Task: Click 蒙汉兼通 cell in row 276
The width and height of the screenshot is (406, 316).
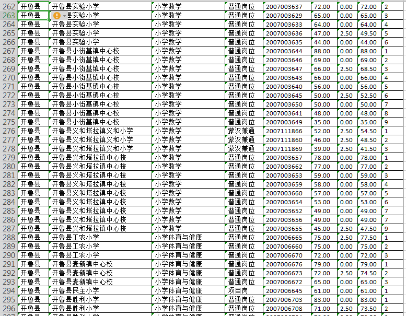Action: [x=243, y=131]
